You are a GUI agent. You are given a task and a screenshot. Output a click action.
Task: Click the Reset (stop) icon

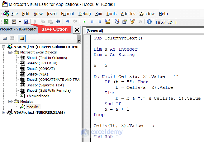[100, 22]
